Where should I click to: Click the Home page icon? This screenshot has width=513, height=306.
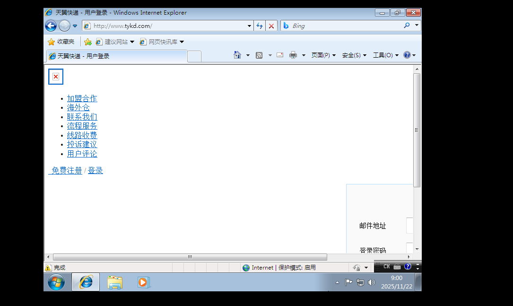(236, 55)
